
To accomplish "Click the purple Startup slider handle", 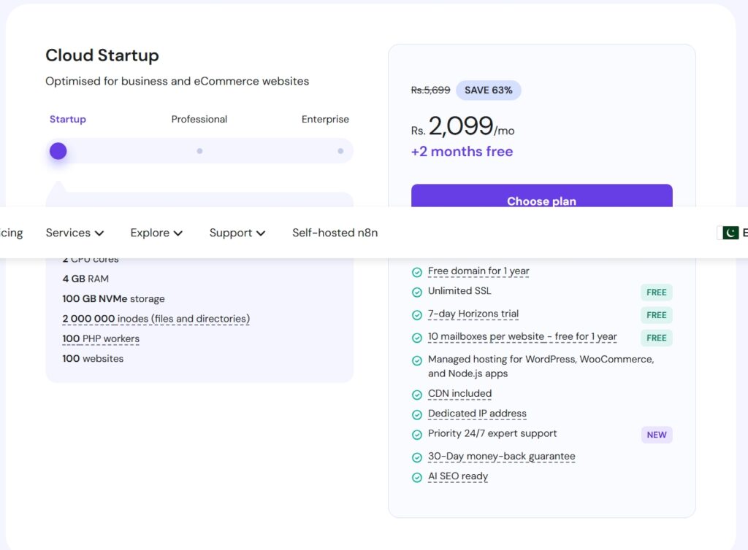I will click(58, 151).
